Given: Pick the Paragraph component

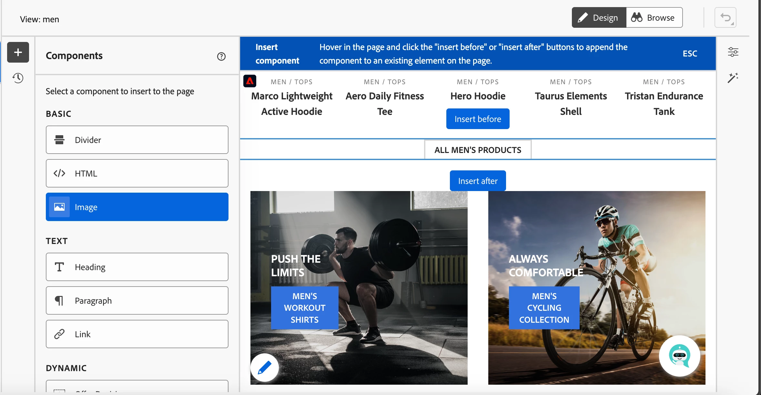Looking at the screenshot, I should click(137, 300).
